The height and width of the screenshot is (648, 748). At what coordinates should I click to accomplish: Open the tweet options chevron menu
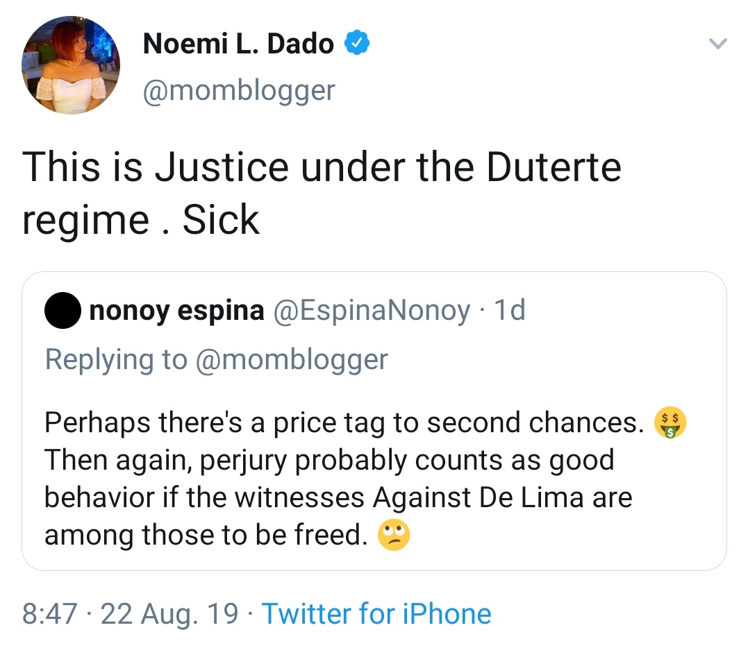[717, 44]
